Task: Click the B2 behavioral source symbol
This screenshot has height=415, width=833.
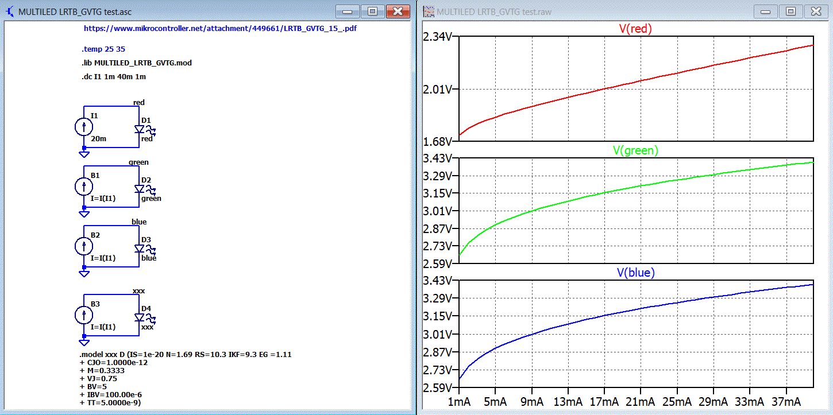Action: tap(84, 246)
